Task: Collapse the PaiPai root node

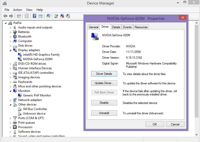Action: [6, 23]
